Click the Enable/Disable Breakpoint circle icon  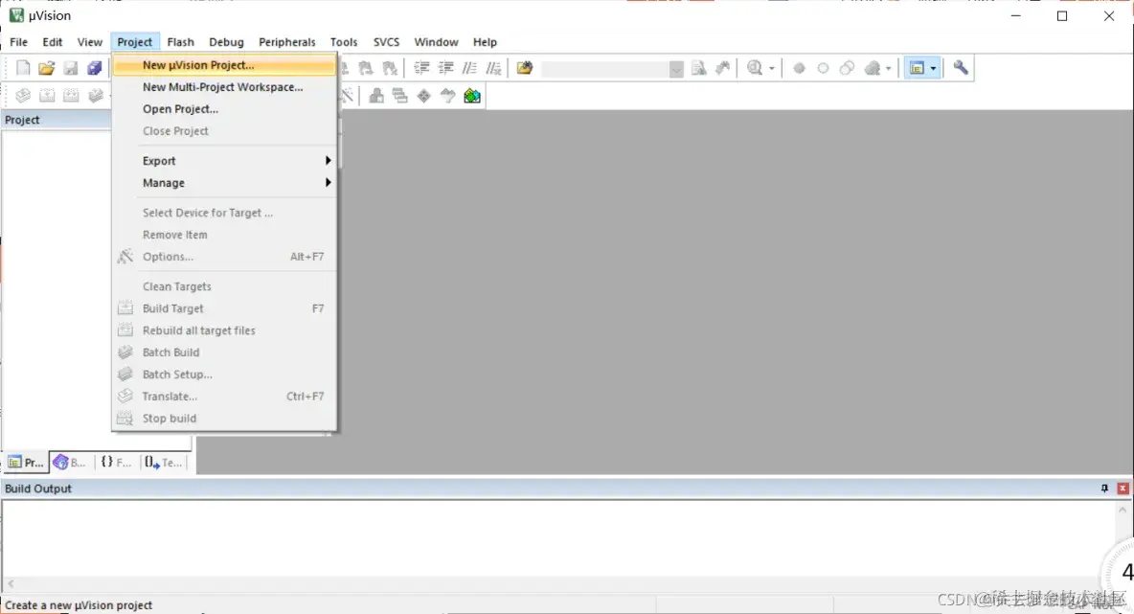[x=823, y=68]
